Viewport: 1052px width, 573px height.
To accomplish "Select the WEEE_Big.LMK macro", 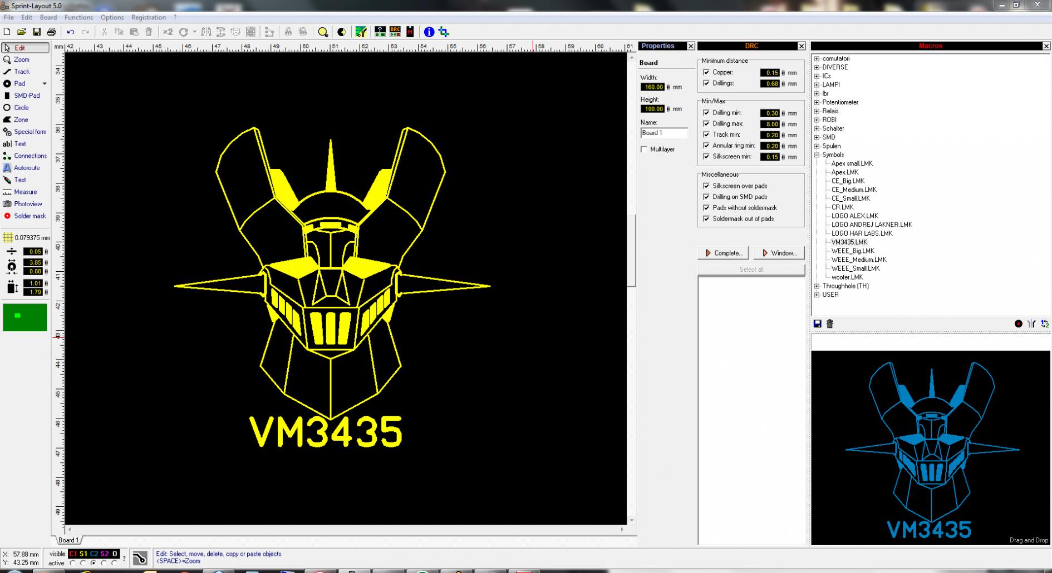I will 853,251.
